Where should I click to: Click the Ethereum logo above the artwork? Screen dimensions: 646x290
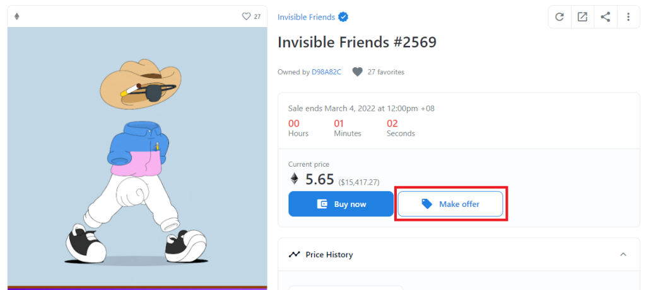(x=17, y=16)
